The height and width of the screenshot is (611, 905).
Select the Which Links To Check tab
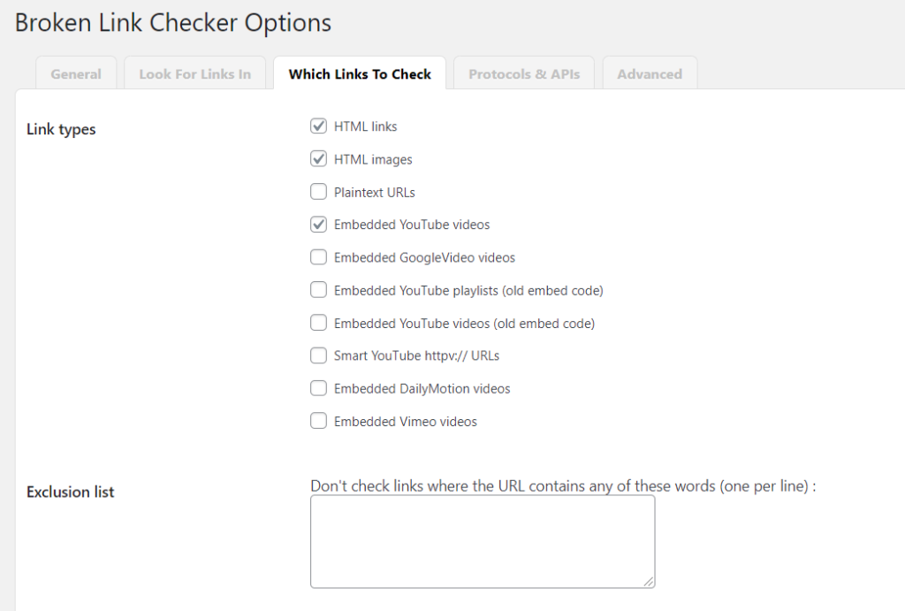click(x=360, y=74)
